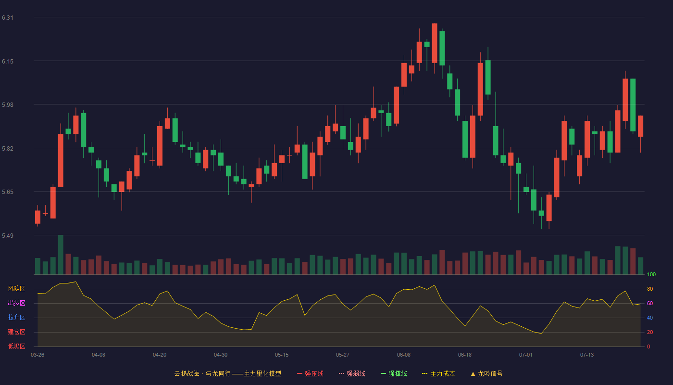Toggle the 强压线 legend series
Image resolution: width=673 pixels, height=385 pixels.
coord(310,373)
